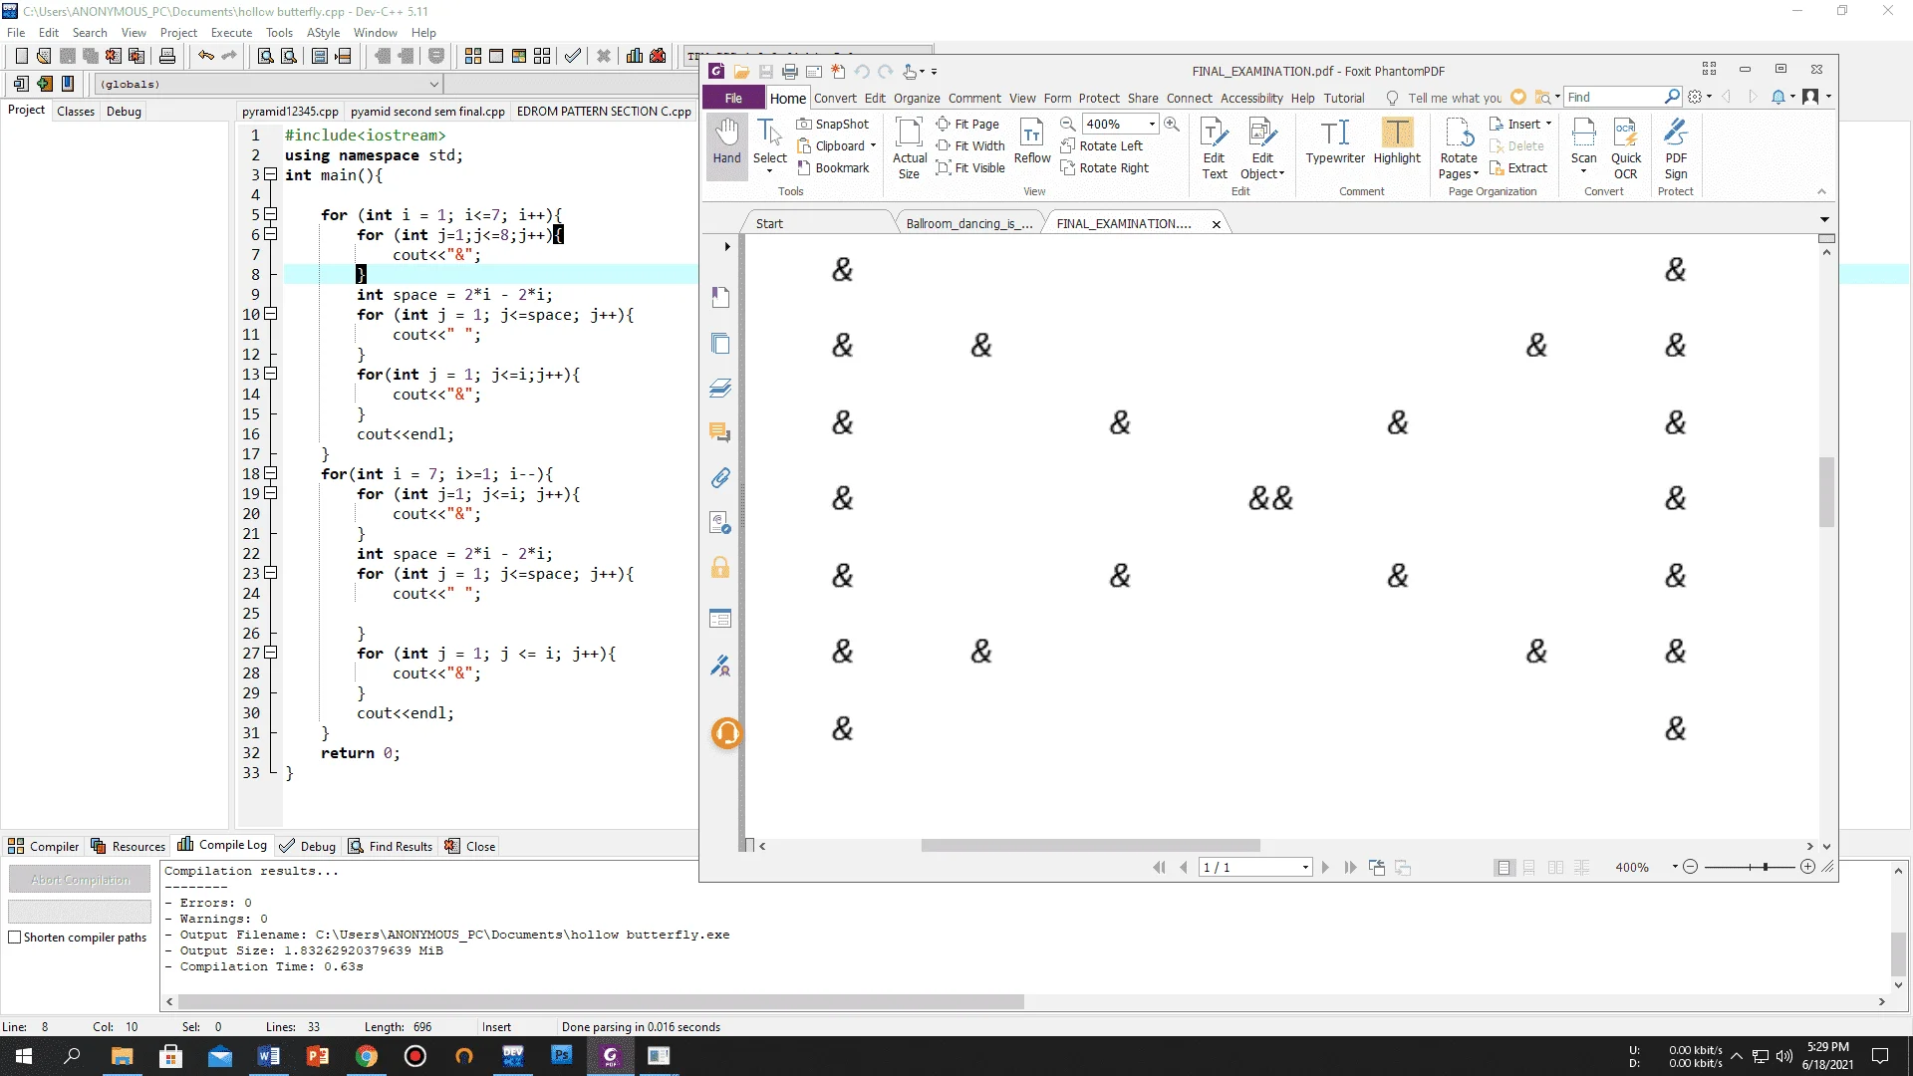Click Close in the bottom panel tabs
The image size is (1913, 1076).
click(x=470, y=846)
